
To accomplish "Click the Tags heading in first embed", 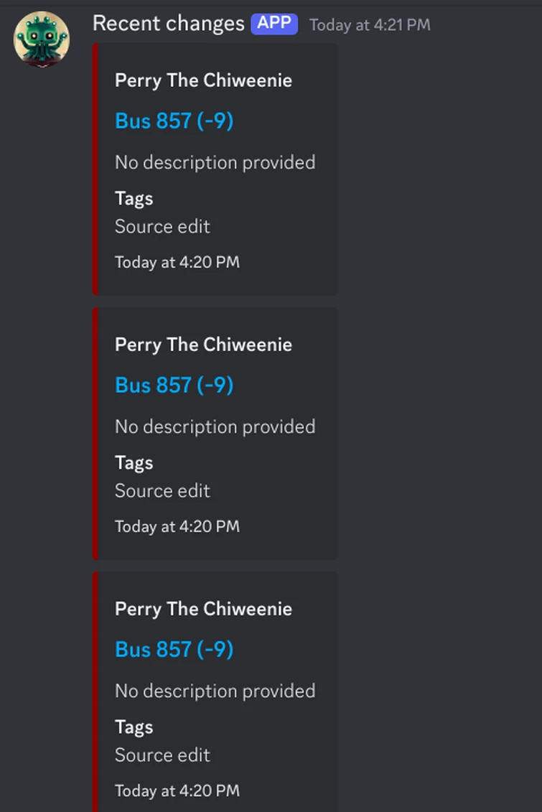I will pyautogui.click(x=134, y=198).
